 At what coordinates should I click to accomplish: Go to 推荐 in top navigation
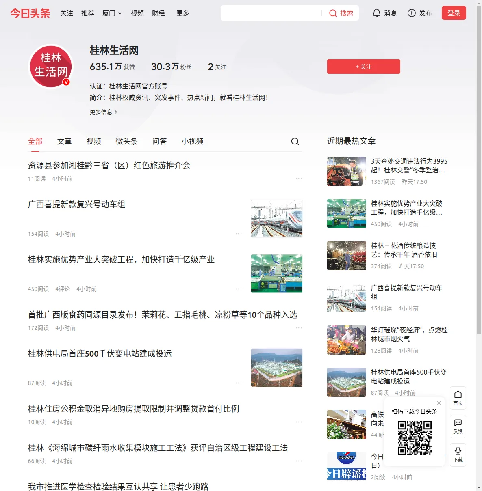click(88, 13)
